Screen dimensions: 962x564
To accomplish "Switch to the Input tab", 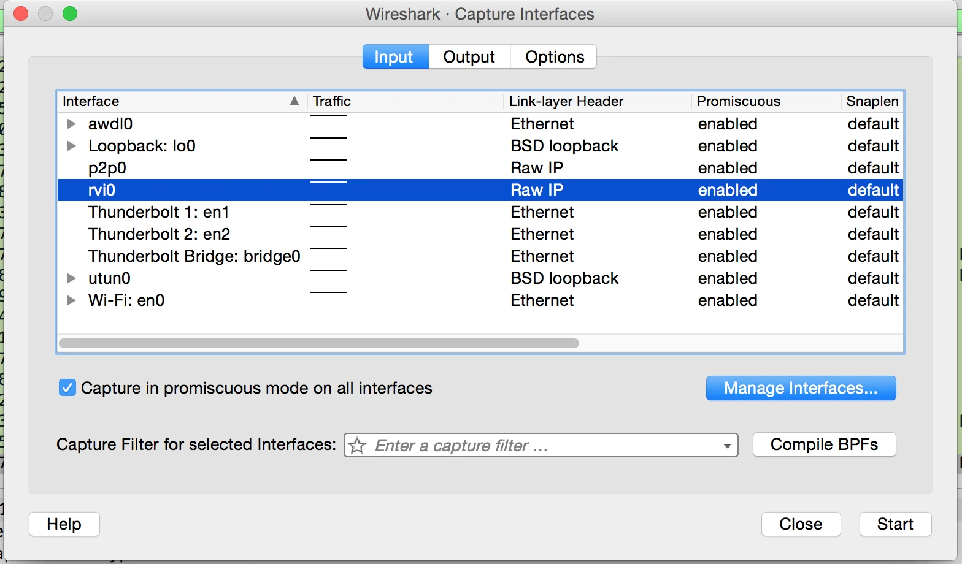I will (395, 57).
